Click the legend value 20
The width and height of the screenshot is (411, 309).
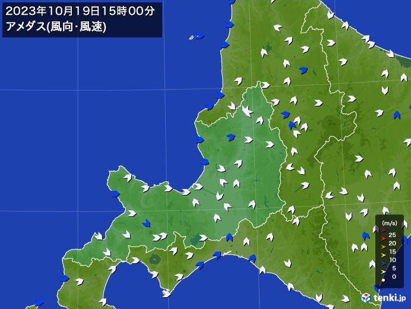pyautogui.click(x=393, y=244)
